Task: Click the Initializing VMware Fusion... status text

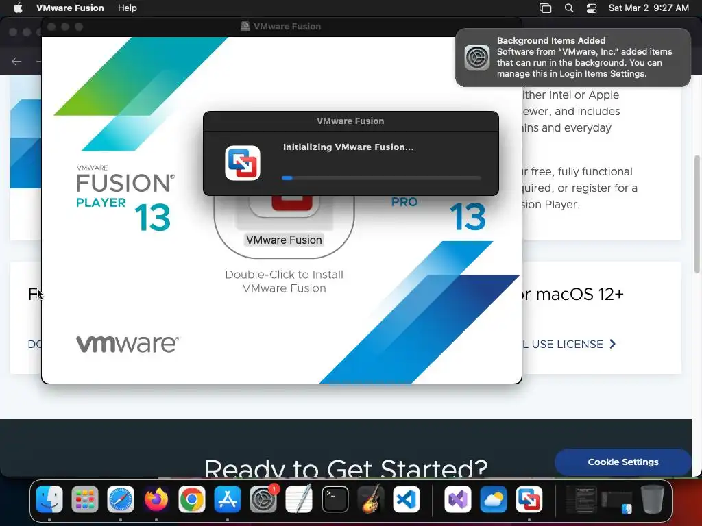Action: point(348,147)
